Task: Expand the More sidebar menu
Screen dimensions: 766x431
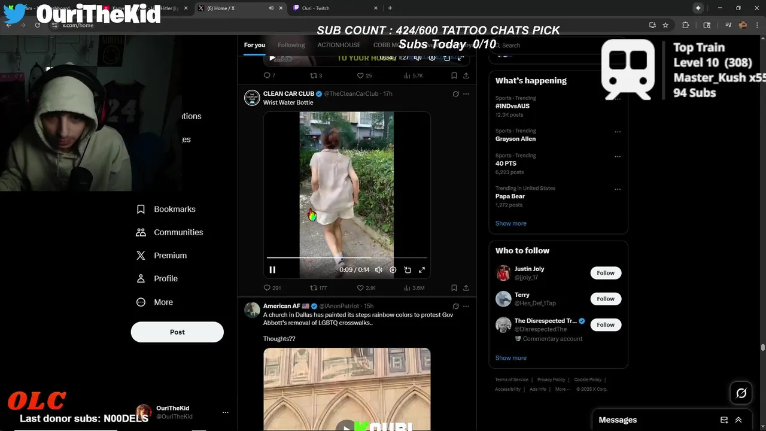Action: tap(155, 302)
